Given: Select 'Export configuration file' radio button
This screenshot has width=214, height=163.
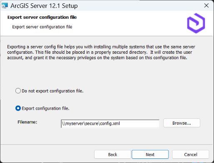Looking at the screenshot, I should pos(18,108).
